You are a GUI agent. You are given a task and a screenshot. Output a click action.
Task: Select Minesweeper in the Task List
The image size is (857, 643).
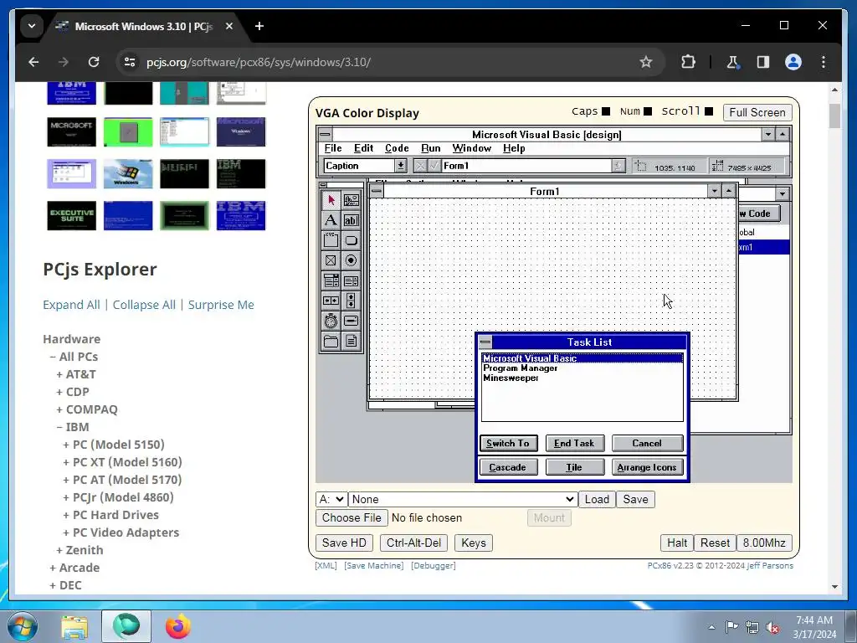511,378
